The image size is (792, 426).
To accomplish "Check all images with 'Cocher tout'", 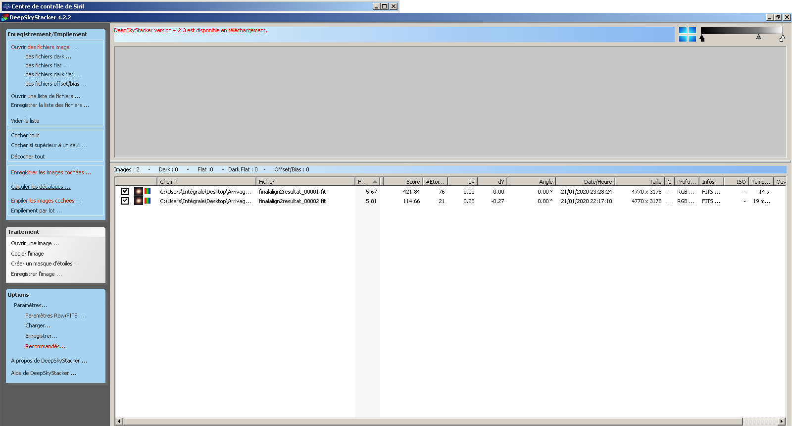I will coord(25,135).
